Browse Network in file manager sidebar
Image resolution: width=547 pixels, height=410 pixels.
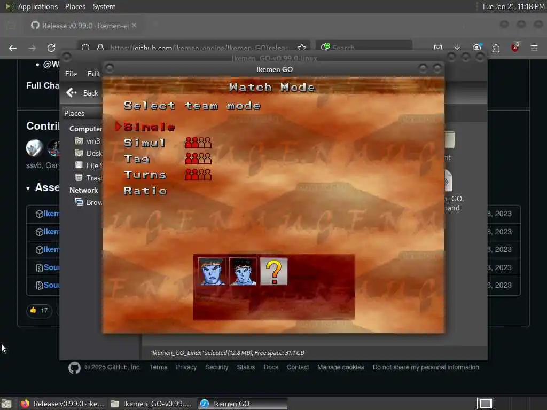(x=89, y=202)
